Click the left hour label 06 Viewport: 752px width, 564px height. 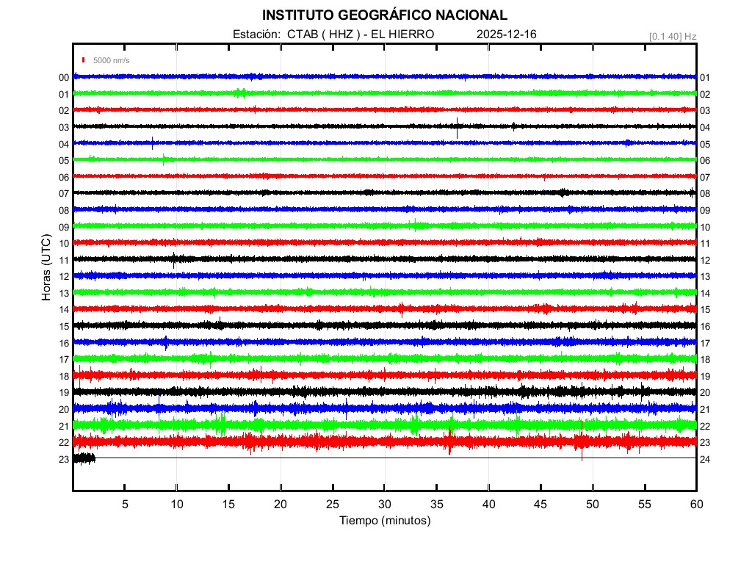pyautogui.click(x=64, y=178)
